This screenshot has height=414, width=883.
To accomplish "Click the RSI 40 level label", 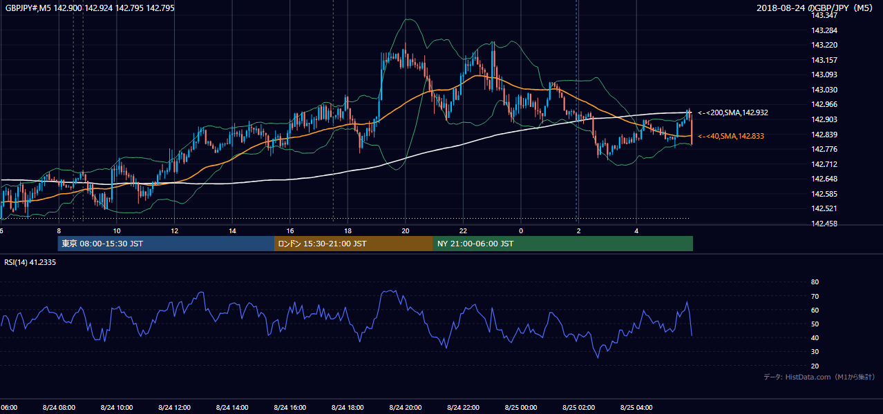I will coord(815,337).
